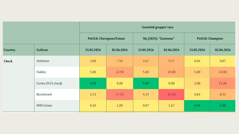Select the PstS10: Chevignon/Extase column group

106,39
